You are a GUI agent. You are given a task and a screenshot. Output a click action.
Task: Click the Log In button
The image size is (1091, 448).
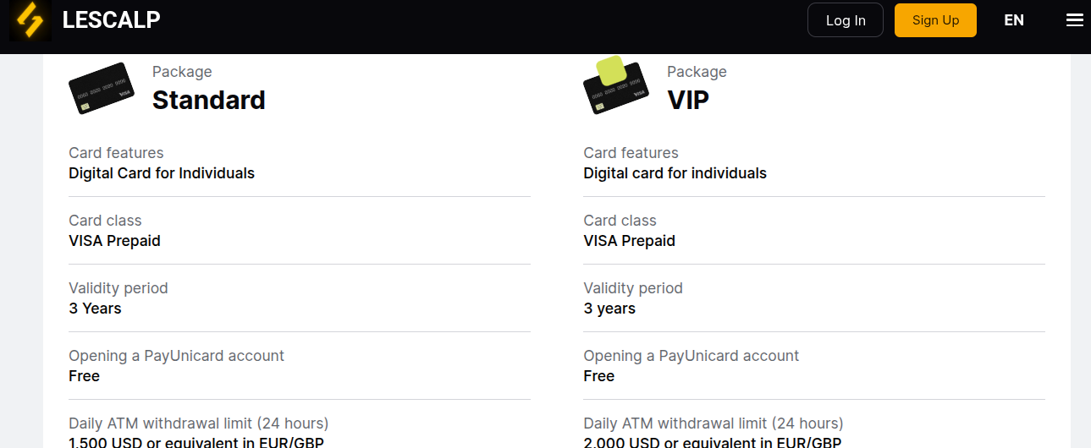coord(846,20)
